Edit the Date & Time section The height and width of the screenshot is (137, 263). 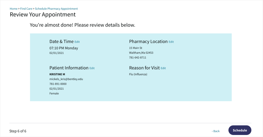pos(77,42)
